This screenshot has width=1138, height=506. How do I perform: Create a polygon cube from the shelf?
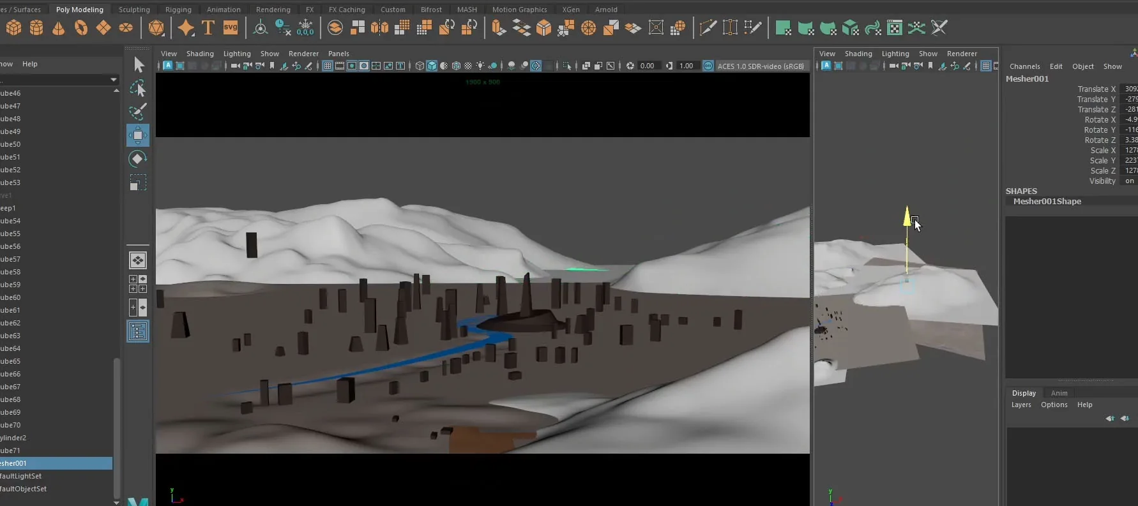14,27
